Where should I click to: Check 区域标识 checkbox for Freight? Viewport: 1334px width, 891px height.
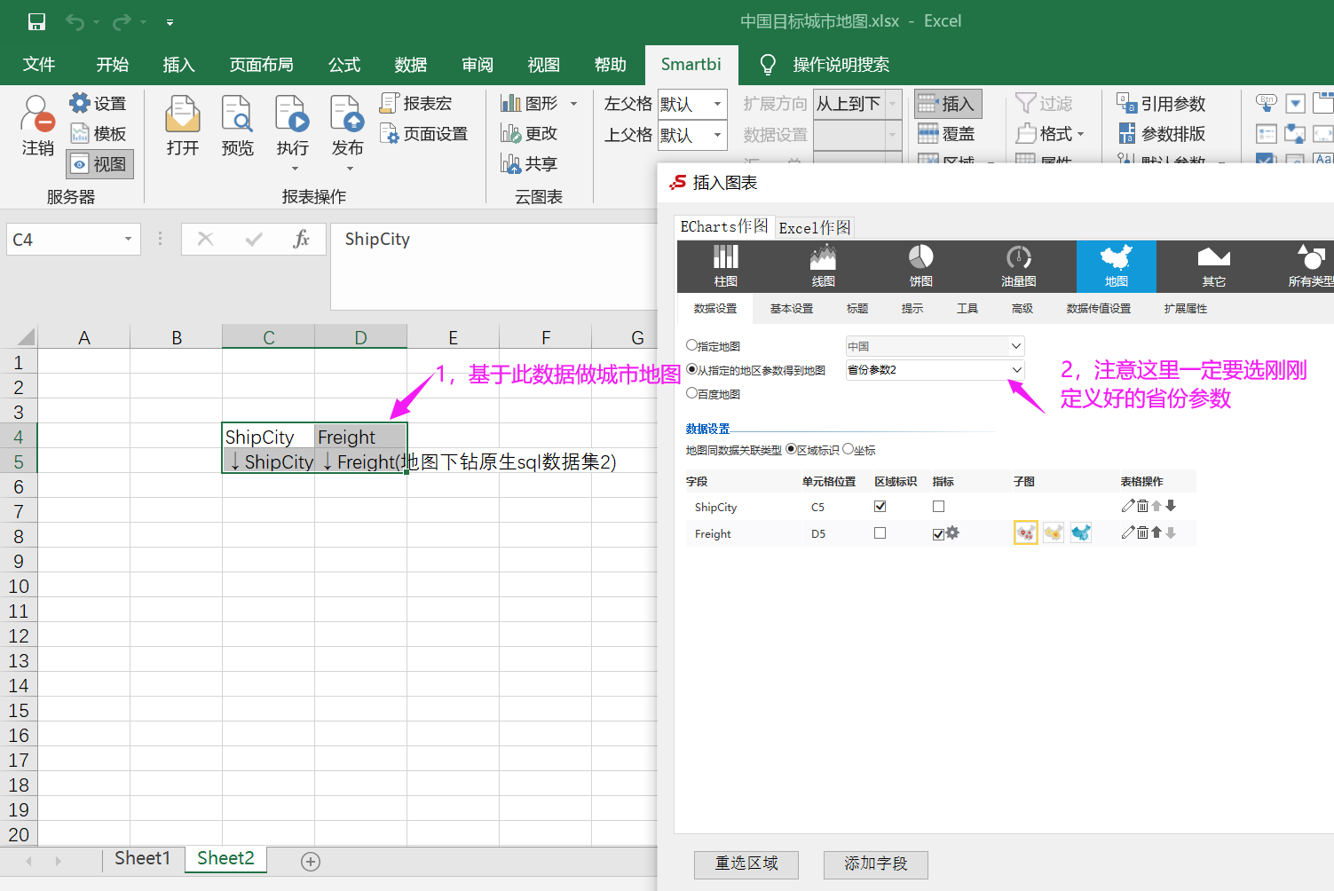coord(880,532)
